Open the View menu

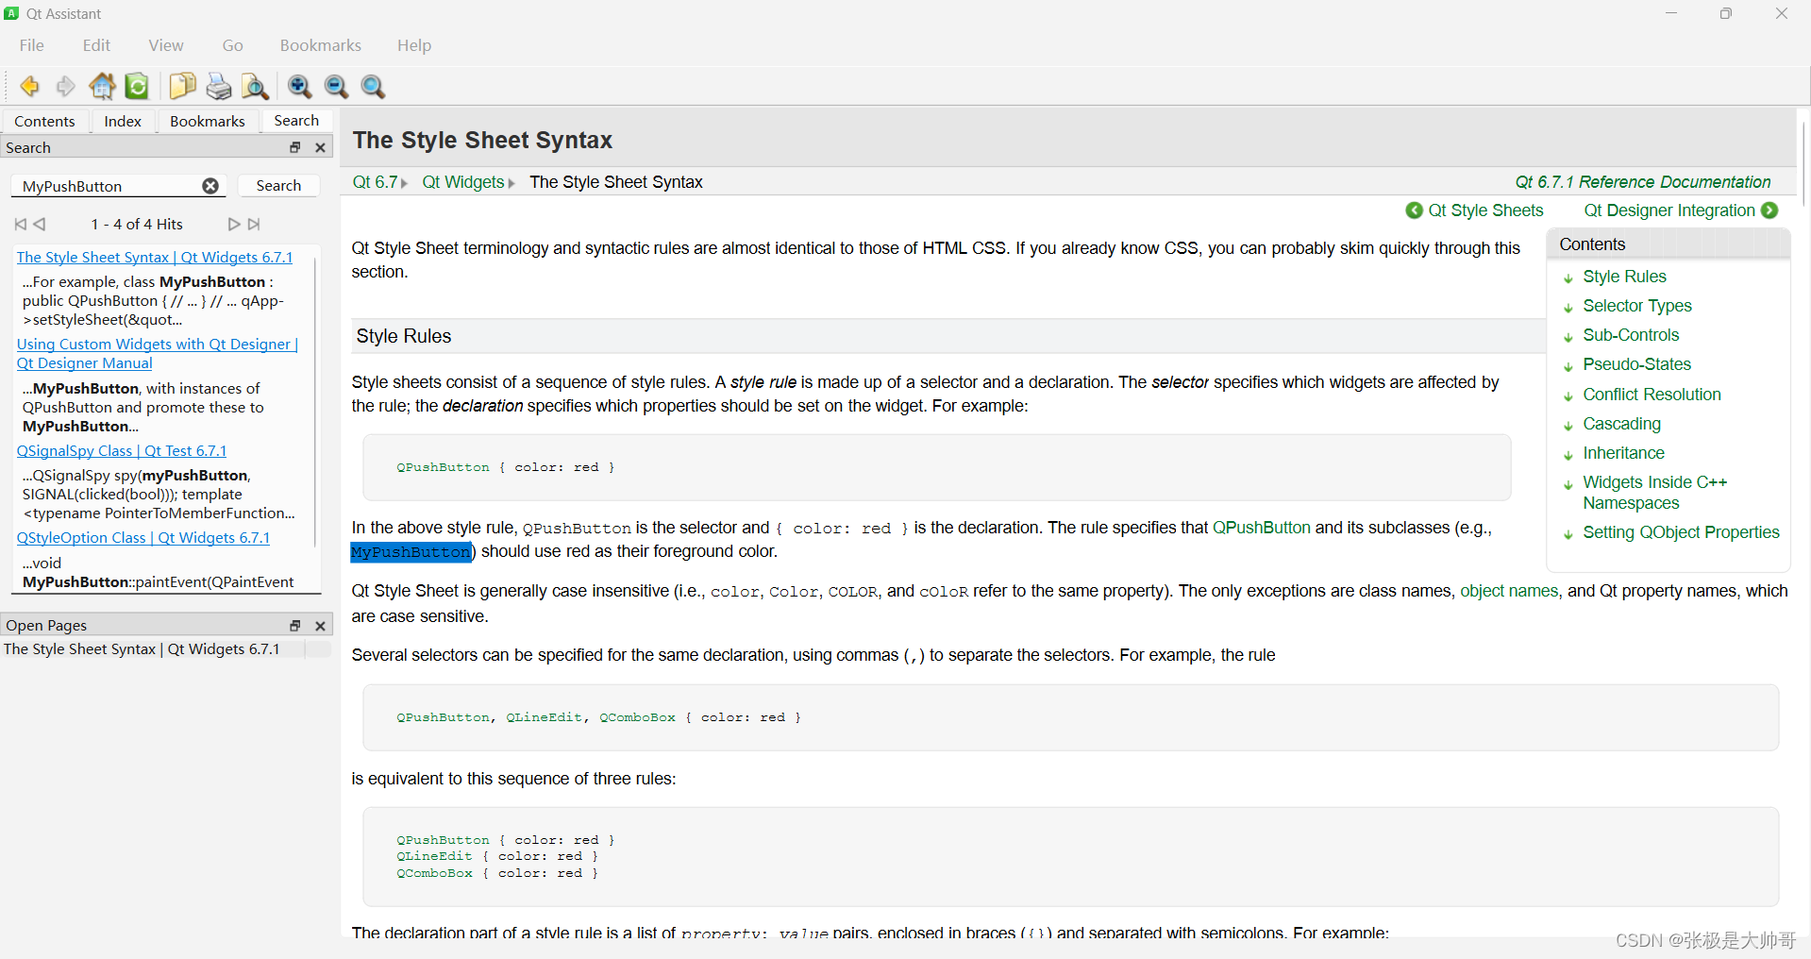coord(166,45)
